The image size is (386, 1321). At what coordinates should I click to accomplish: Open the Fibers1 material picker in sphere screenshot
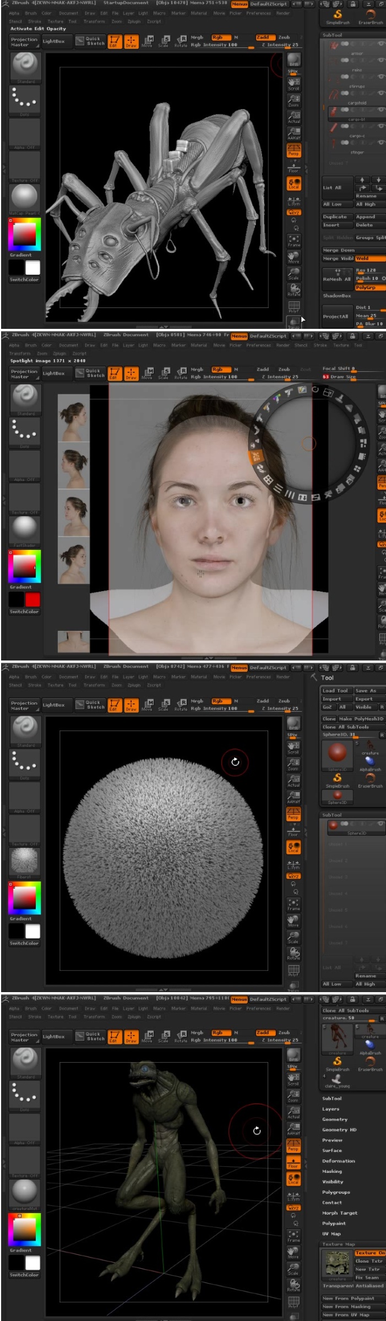pyautogui.click(x=24, y=863)
